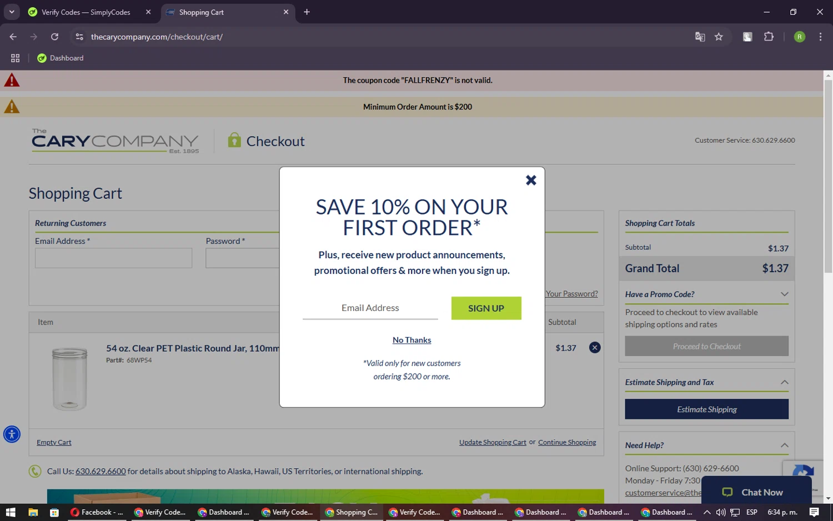Collapse the Need Help section
The image size is (833, 521).
coord(706,445)
